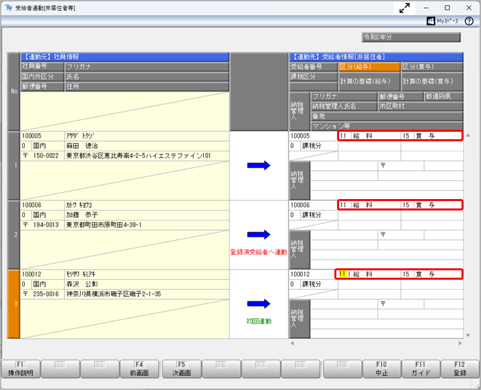Viewport: 481px width, 390px height.
Task: Click salary code 11 for recipient 100006
Action: click(343, 205)
